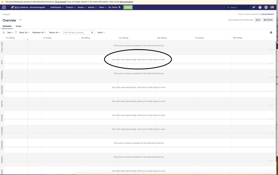This screenshot has height=175, width=278.
Task: Open the app switcher grid icon
Action: 4,7
